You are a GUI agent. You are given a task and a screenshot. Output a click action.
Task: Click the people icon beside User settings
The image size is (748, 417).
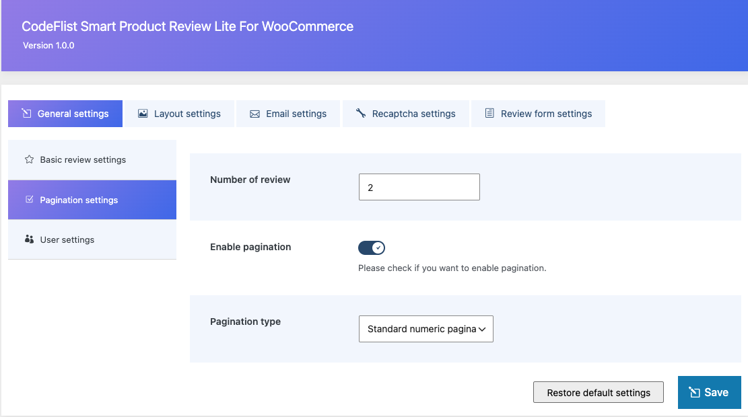coord(29,239)
